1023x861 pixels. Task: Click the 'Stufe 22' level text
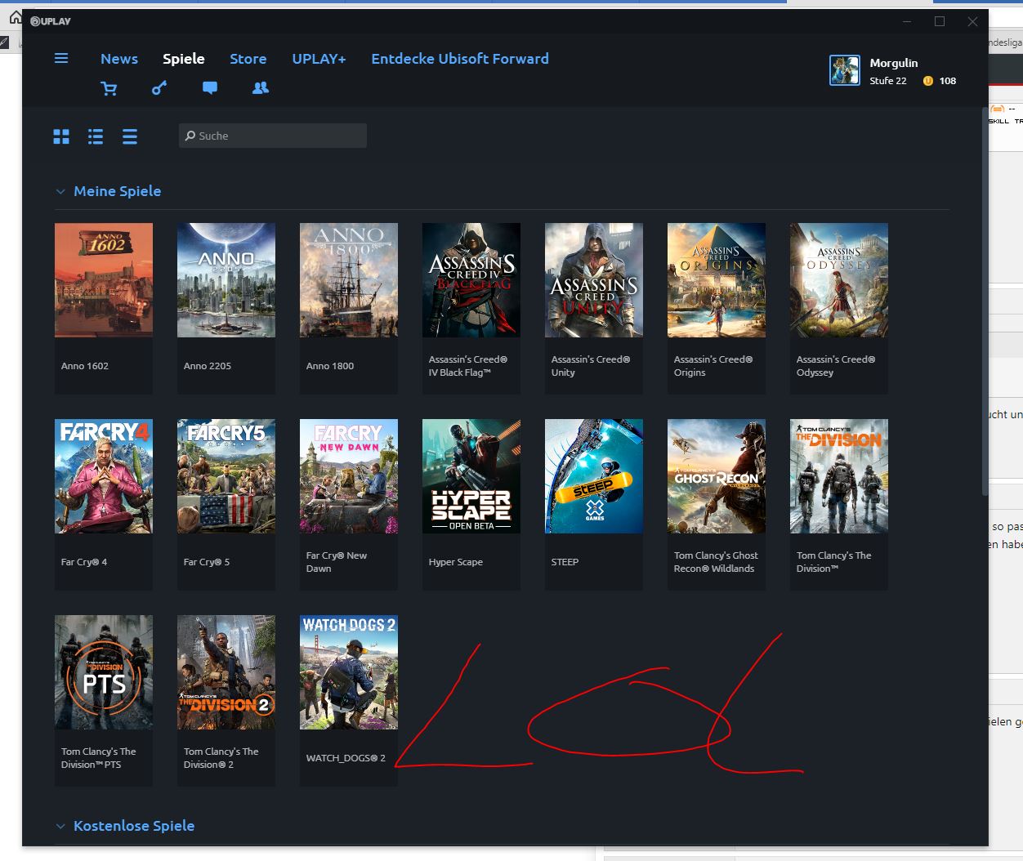[888, 81]
